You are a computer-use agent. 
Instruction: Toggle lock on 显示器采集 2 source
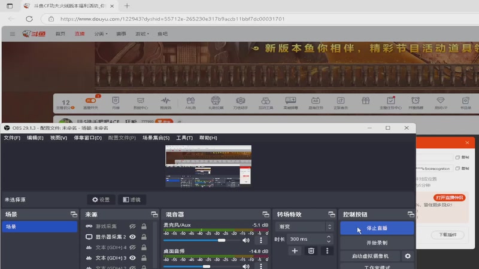pos(144,237)
